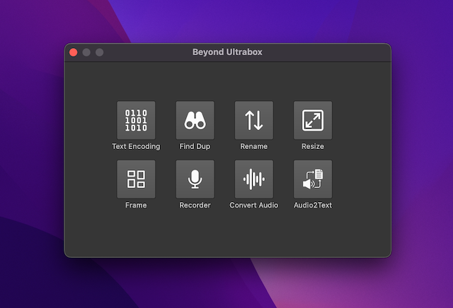The height and width of the screenshot is (308, 453).
Task: Launch Find Dup binoculars tool
Action: pos(195,120)
